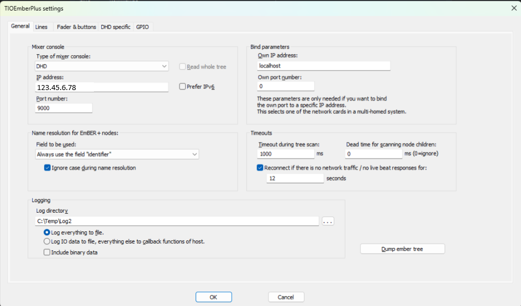The height and width of the screenshot is (306, 521).
Task: Close the TIOEmberPlus settings dialog
Action: 514,8
